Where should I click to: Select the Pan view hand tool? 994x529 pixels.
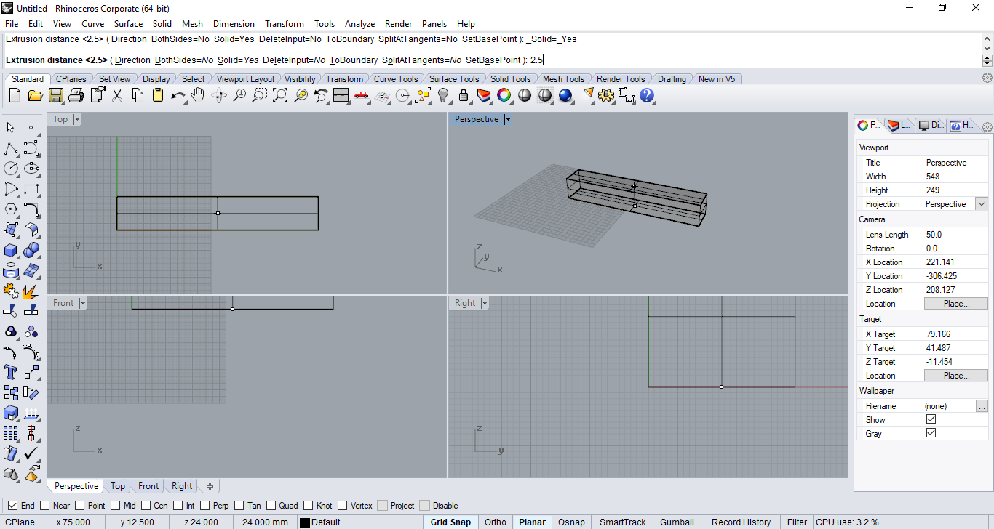point(198,95)
